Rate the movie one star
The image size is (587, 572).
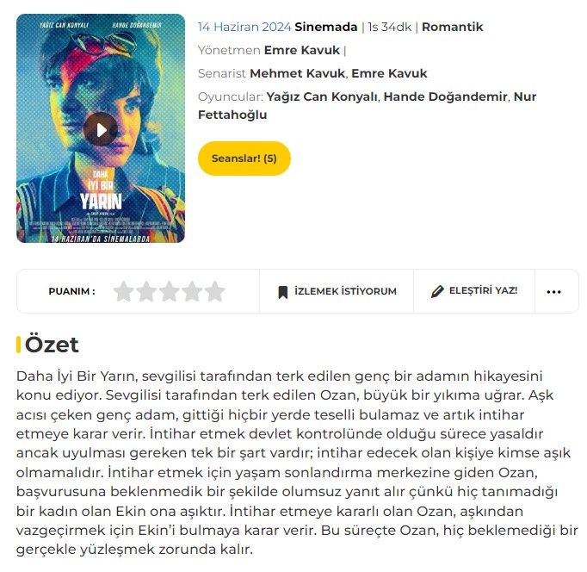tap(124, 291)
